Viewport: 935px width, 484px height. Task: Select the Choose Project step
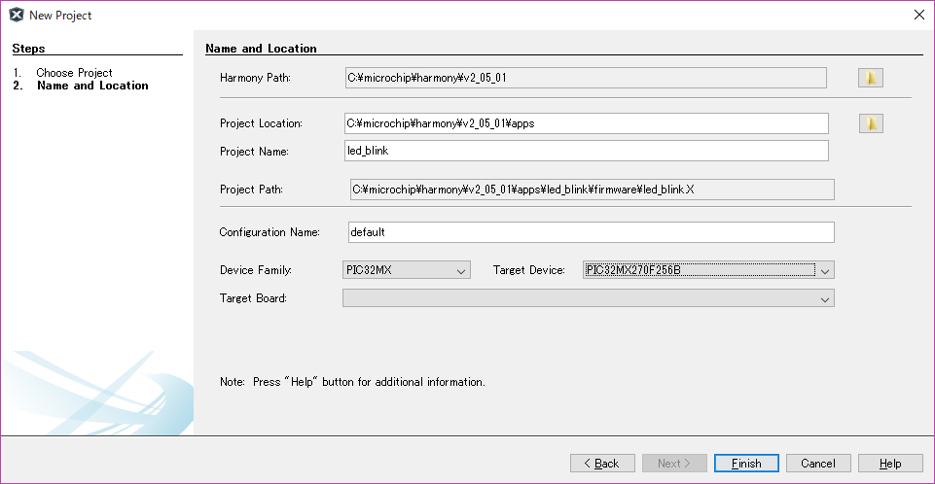click(x=74, y=73)
